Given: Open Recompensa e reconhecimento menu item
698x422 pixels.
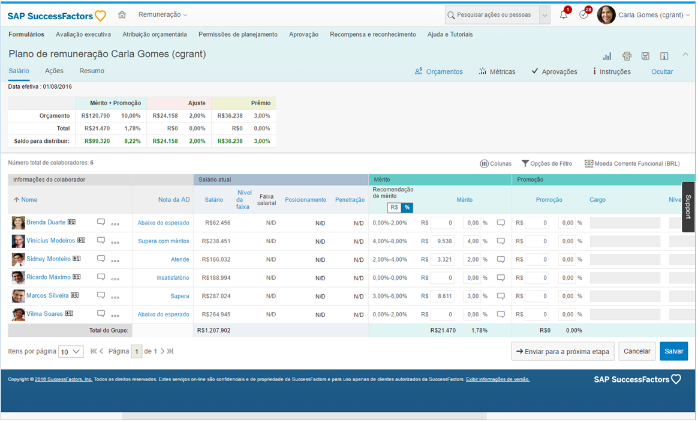Looking at the screenshot, I should (373, 34).
